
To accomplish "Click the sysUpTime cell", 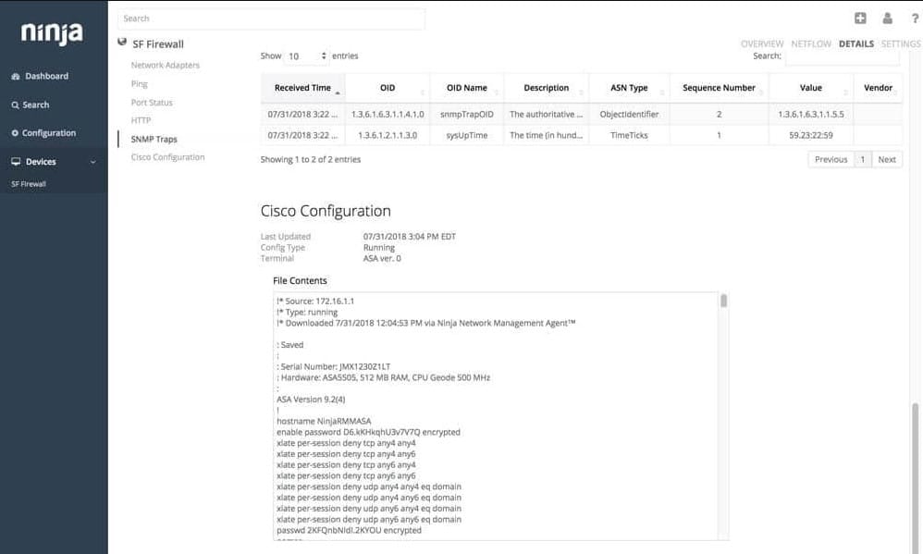I will [467, 135].
